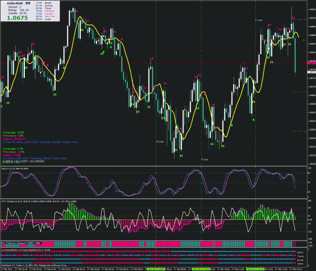Click the 'Emoti' row label in SymphonieMatrix panel
This screenshot has height=271, width=316.
click(x=300, y=260)
